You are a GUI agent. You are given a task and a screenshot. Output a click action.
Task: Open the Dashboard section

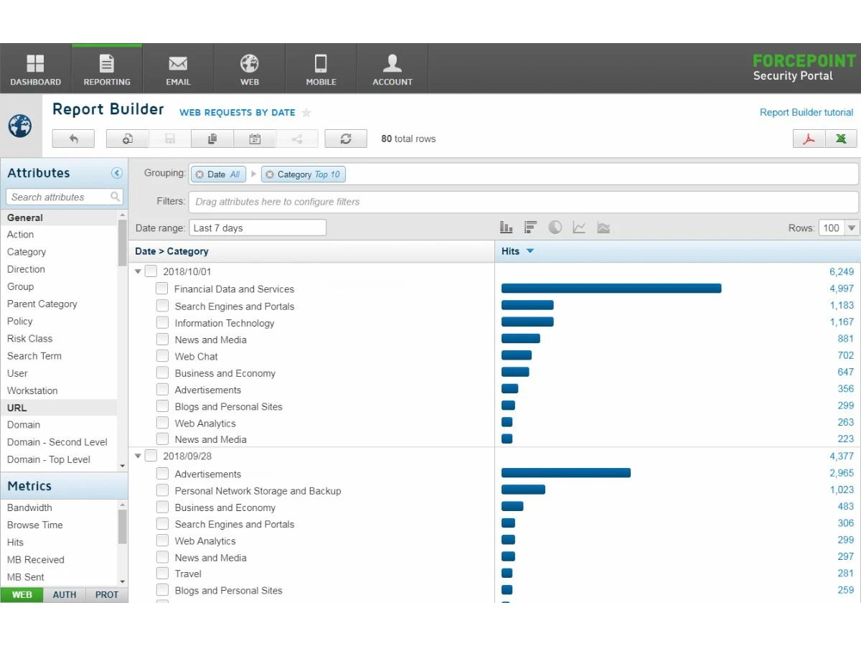pyautogui.click(x=35, y=69)
